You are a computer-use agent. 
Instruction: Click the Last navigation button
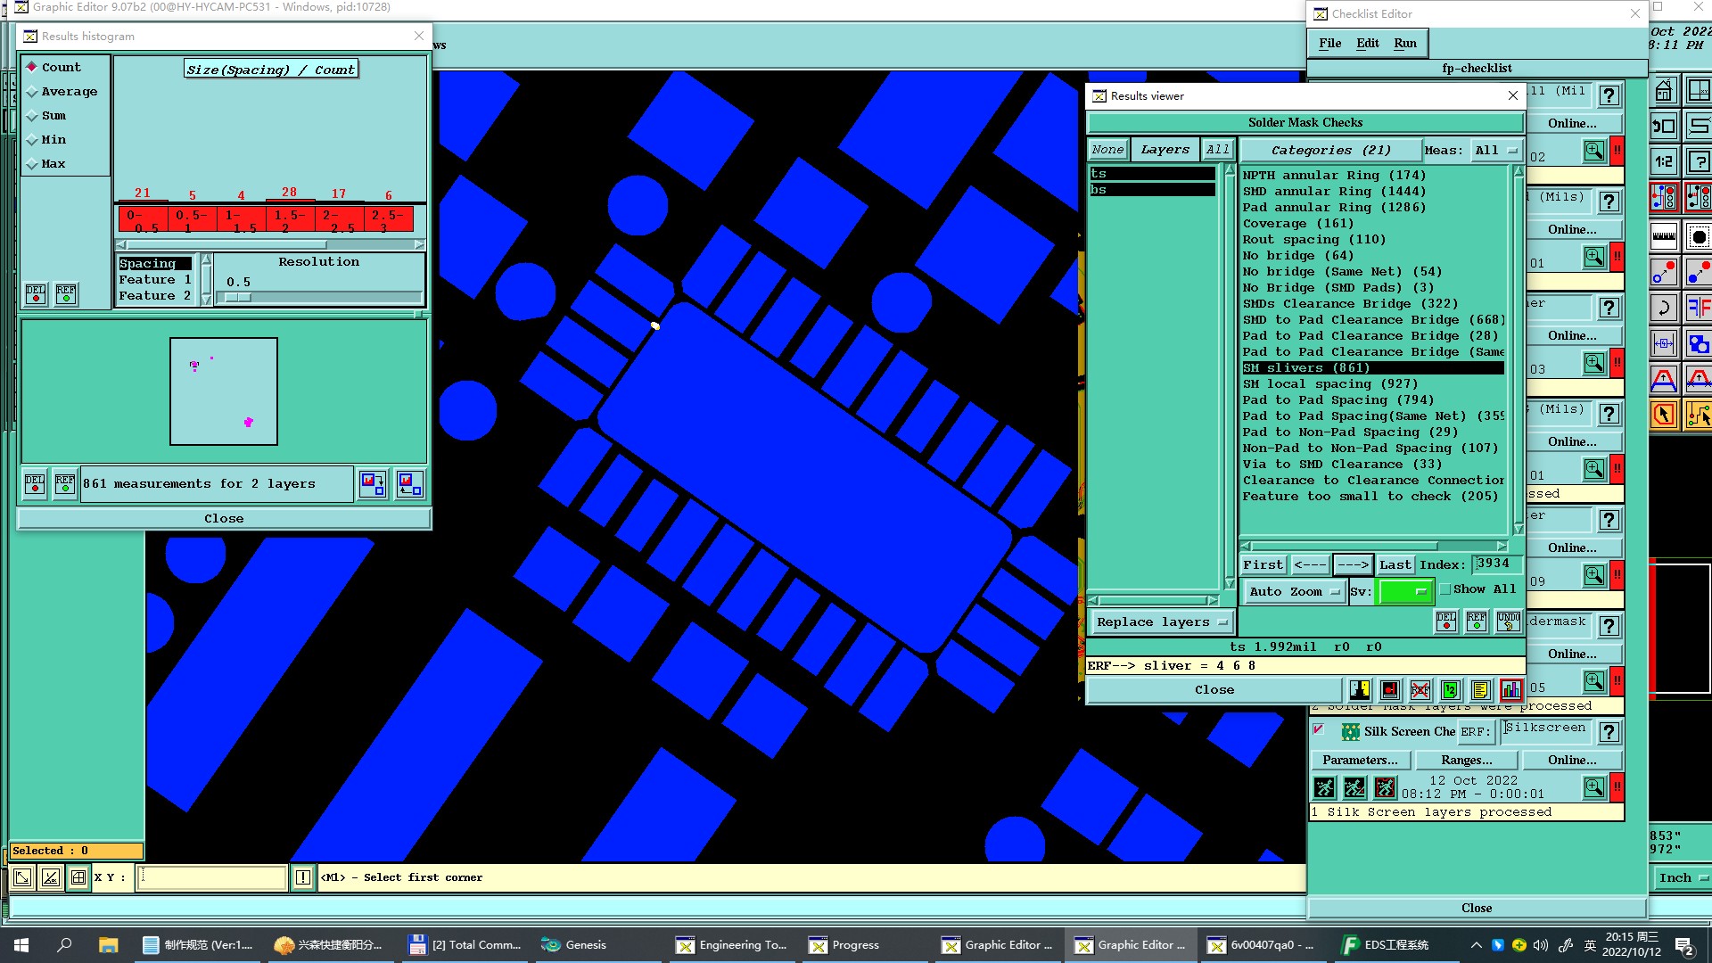1395,565
